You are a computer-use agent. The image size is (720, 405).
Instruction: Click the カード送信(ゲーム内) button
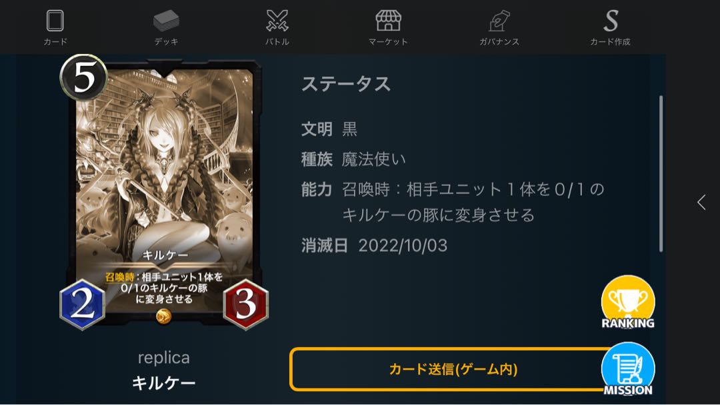pyautogui.click(x=452, y=369)
